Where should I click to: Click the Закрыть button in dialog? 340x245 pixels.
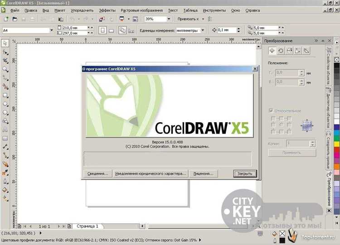pos(245,173)
